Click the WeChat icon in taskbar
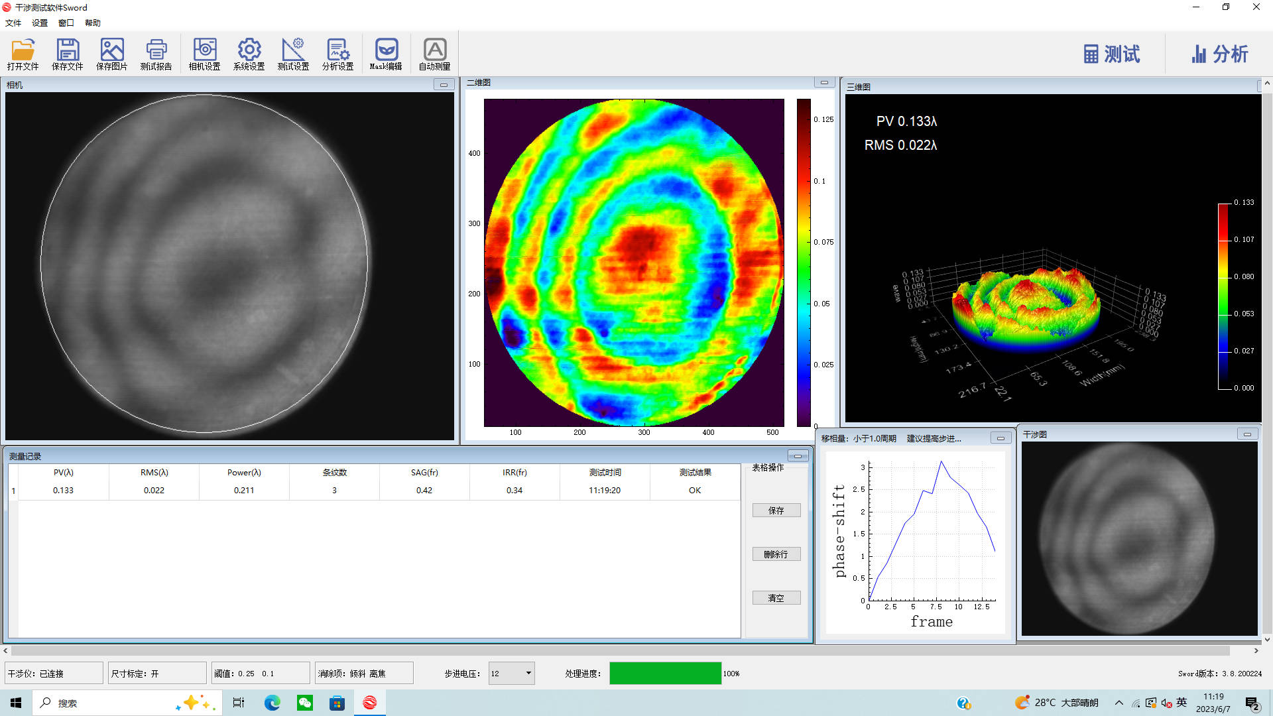This screenshot has height=716, width=1273. (x=305, y=703)
